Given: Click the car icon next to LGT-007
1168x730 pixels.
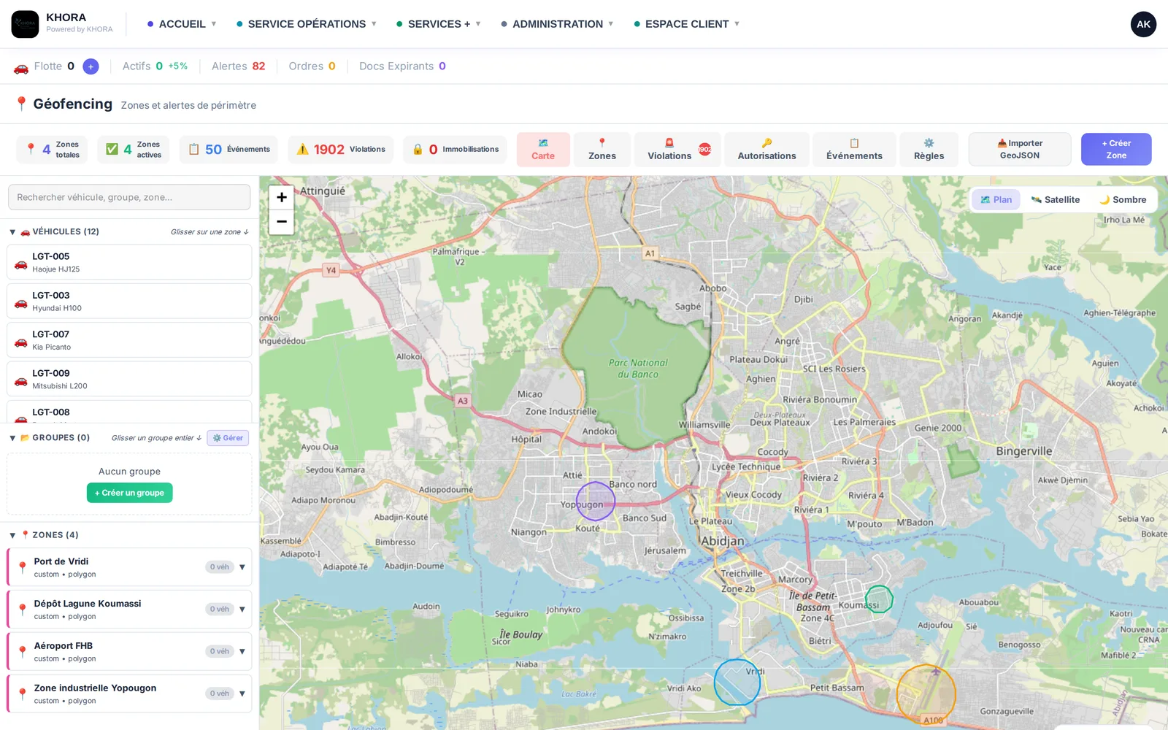Looking at the screenshot, I should [x=21, y=341].
